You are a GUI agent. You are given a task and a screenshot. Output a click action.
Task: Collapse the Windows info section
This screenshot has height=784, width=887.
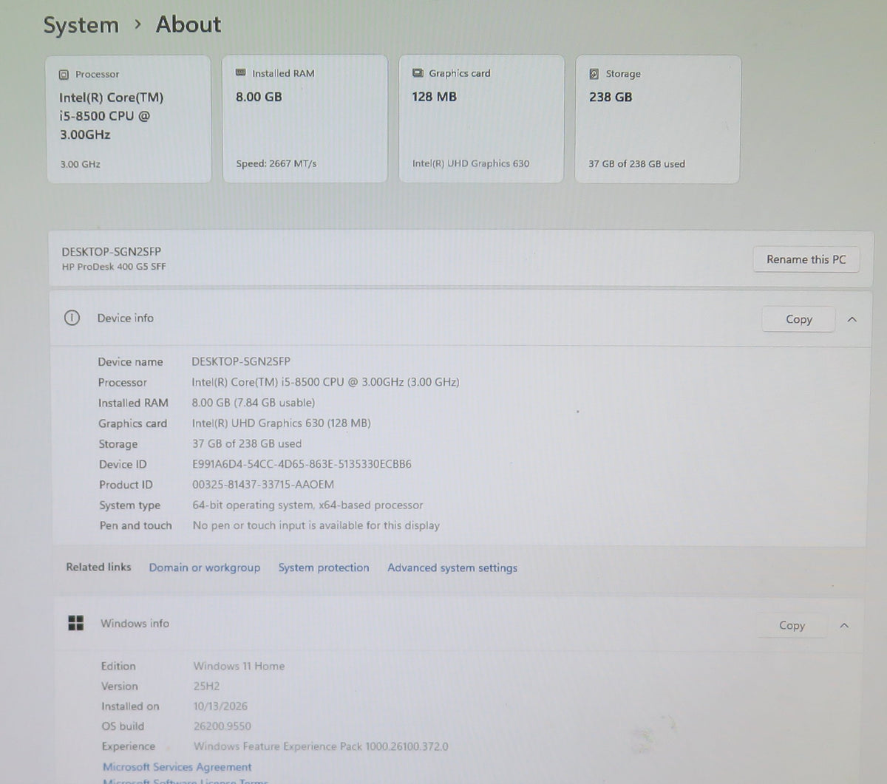click(844, 625)
